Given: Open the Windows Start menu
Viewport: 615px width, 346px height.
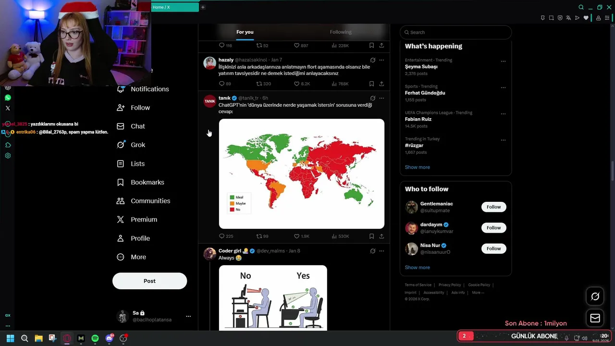Looking at the screenshot, I should pos(10,338).
